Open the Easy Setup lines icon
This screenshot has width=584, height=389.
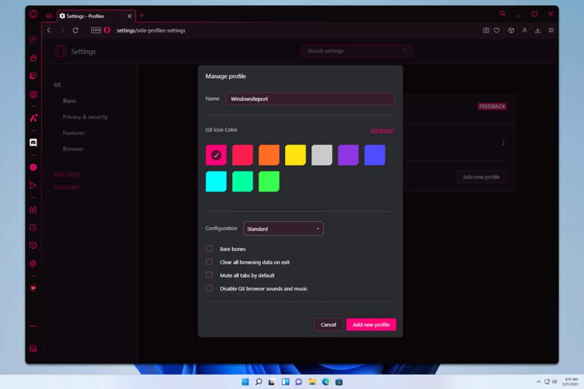[x=551, y=30]
